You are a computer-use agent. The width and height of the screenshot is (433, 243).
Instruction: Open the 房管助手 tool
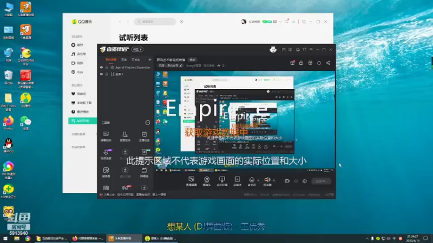(x=125, y=137)
